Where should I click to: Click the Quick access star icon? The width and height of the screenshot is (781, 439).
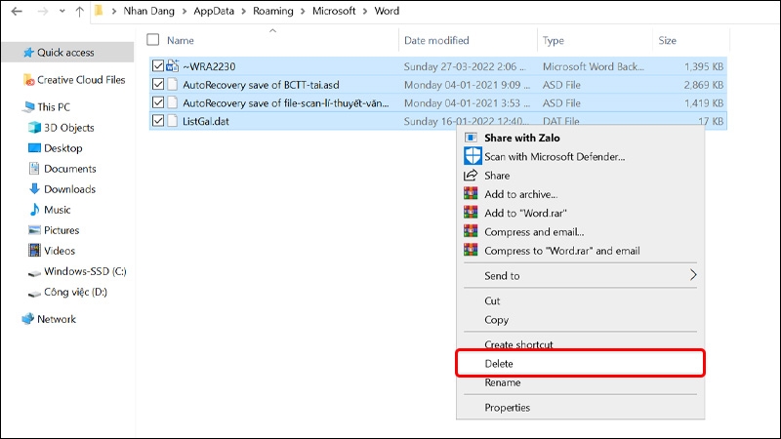click(x=28, y=53)
